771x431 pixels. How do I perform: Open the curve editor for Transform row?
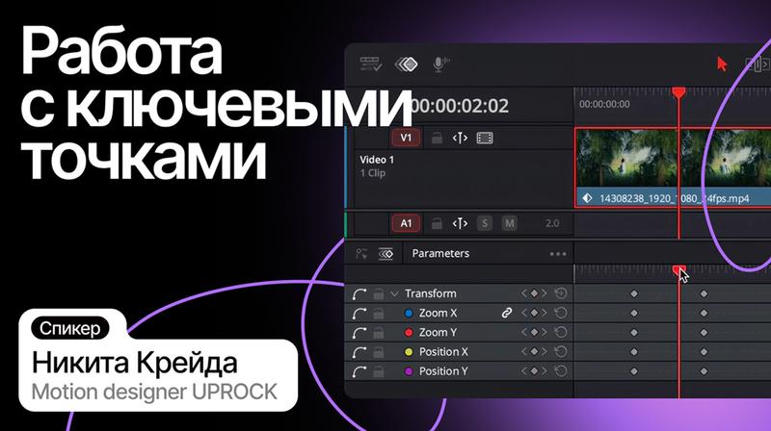point(359,294)
